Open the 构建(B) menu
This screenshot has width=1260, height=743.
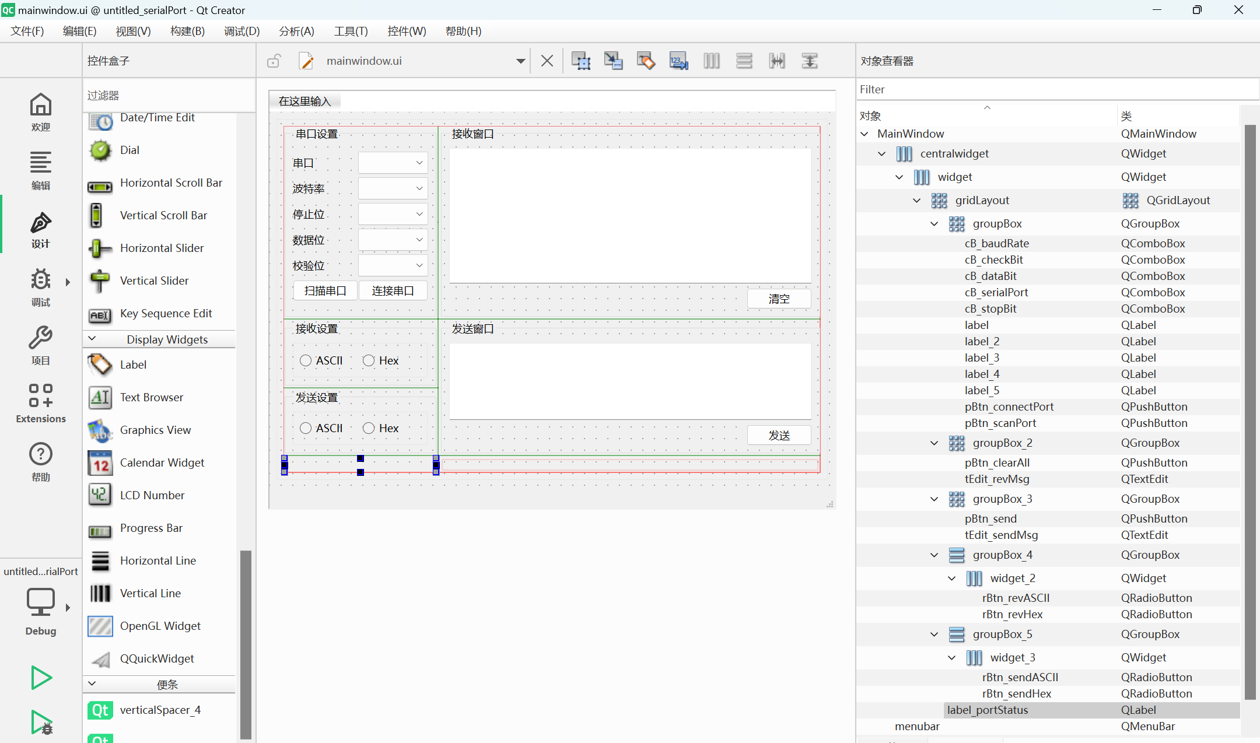(187, 31)
